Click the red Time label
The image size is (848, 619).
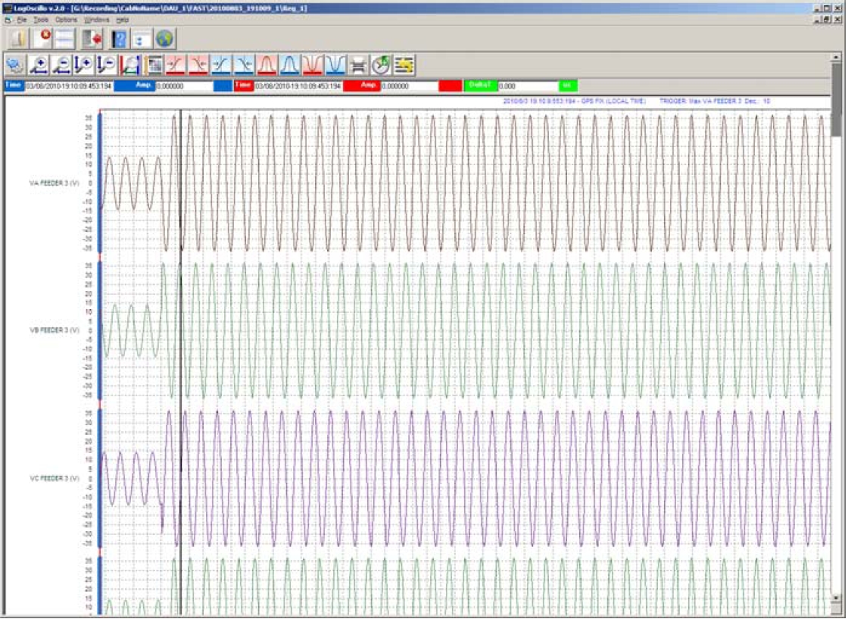click(x=244, y=86)
